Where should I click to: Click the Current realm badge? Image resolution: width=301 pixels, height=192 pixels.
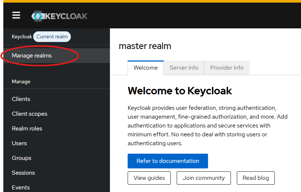coord(52,36)
